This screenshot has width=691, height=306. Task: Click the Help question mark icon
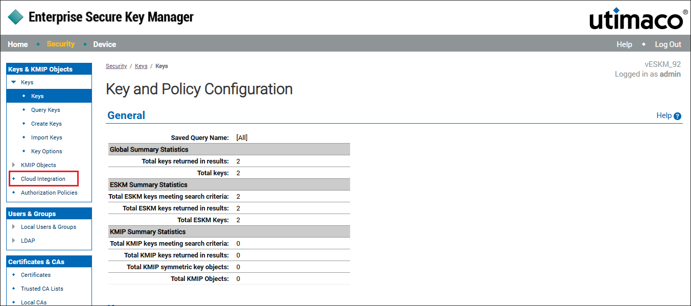[x=677, y=116]
